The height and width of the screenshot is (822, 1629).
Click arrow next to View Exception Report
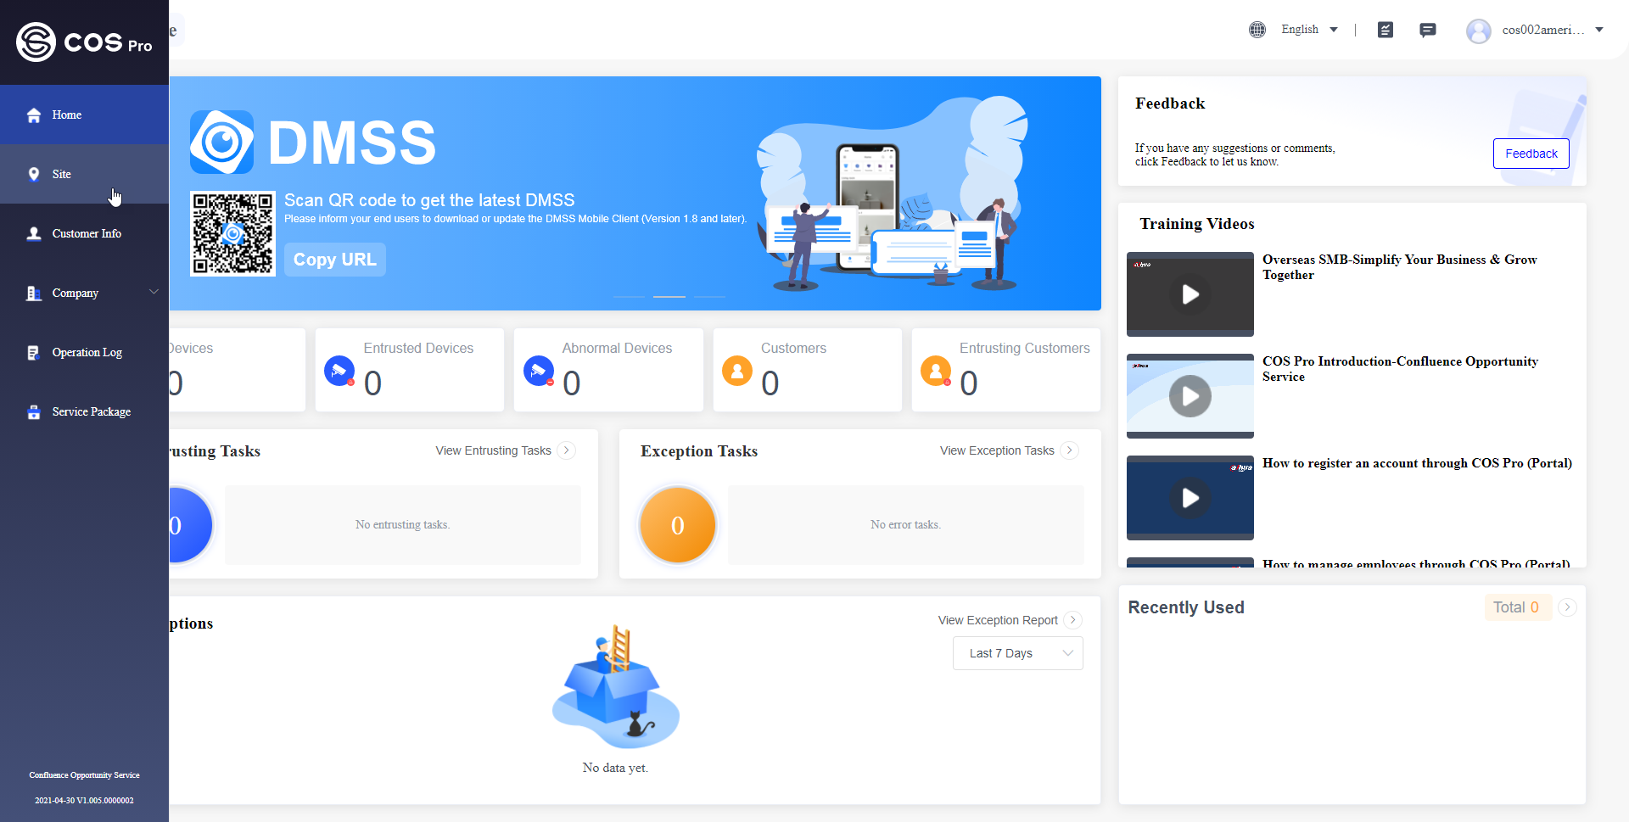click(1073, 620)
